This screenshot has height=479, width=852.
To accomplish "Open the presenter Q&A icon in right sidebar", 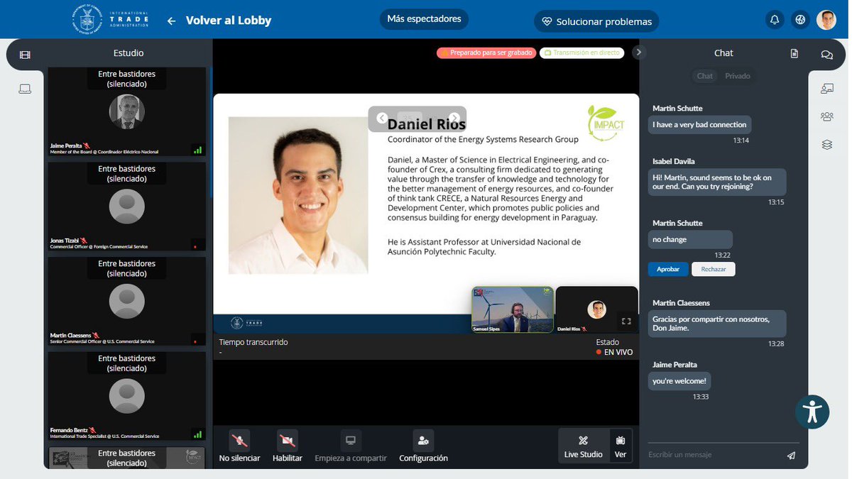I will (826, 89).
